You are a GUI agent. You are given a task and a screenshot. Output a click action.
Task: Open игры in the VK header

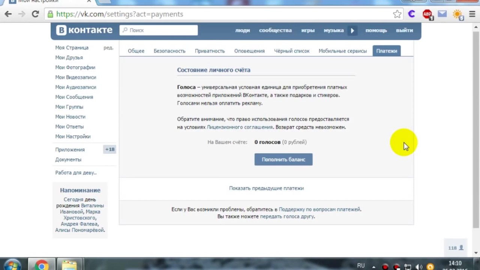tap(308, 30)
